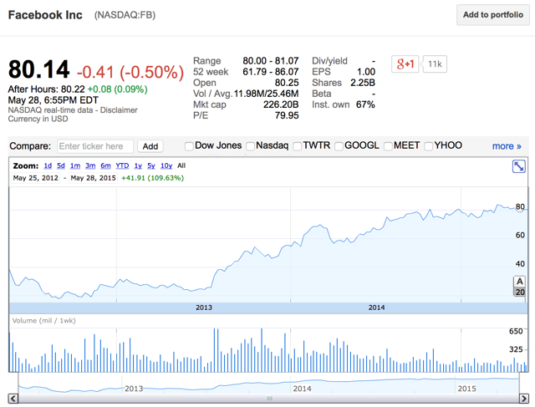Image resolution: width=535 pixels, height=407 pixels.
Task: Select the 10y zoom range
Action: (166, 165)
